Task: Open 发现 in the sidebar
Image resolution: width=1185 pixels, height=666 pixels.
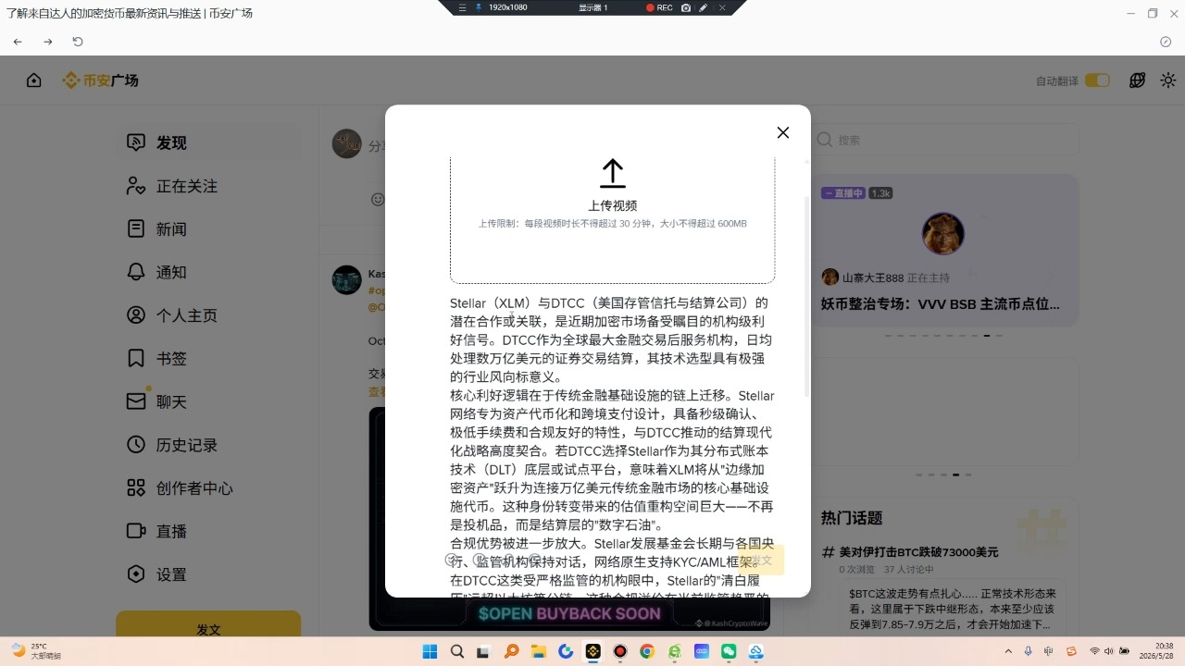Action: click(x=209, y=142)
